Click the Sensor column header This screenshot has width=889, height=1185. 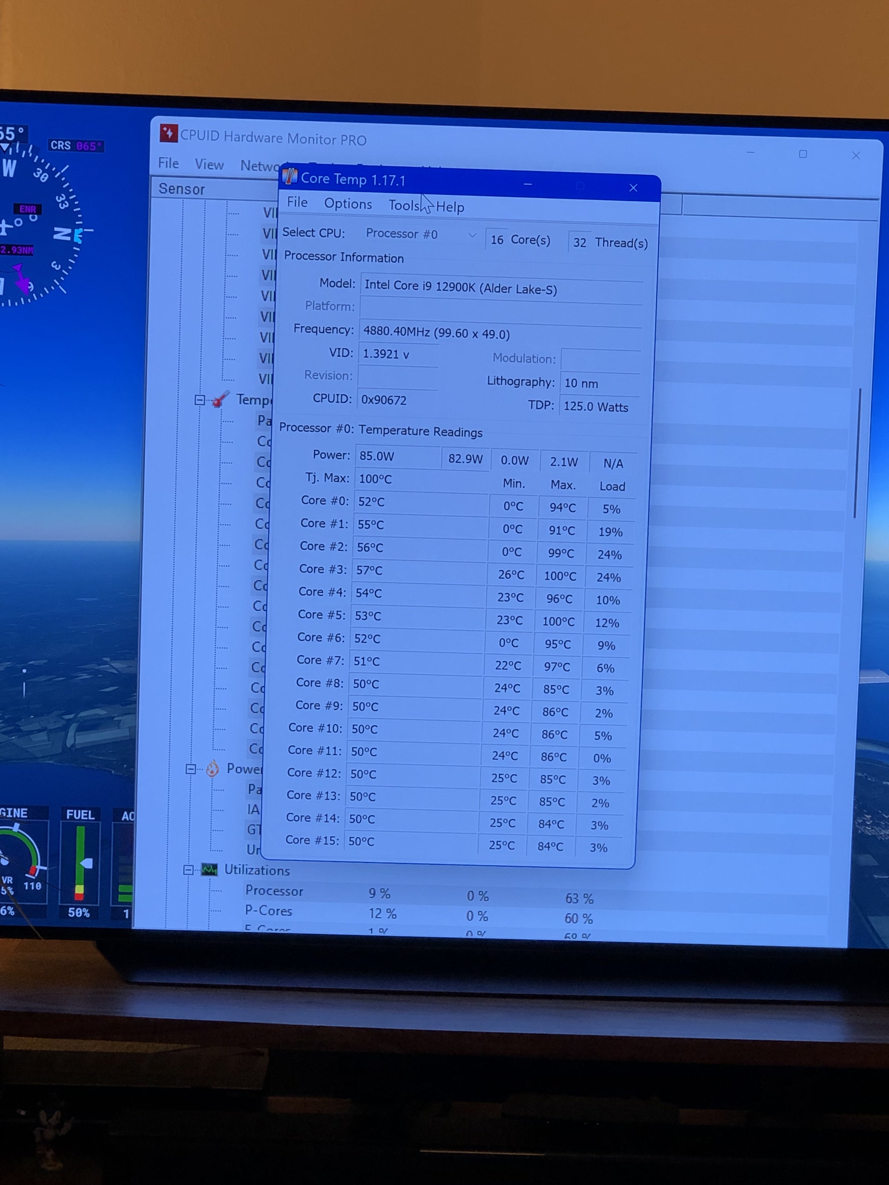[182, 189]
